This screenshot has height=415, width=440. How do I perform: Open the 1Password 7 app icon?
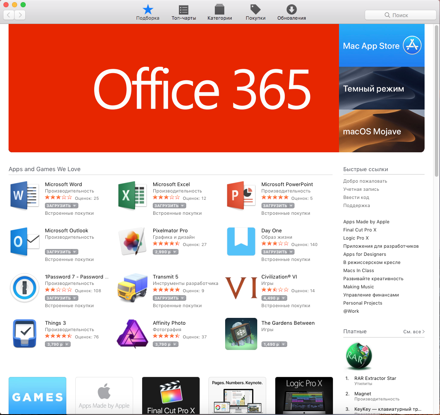click(x=24, y=288)
